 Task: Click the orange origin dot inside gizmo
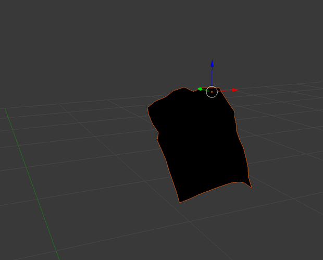coord(212,92)
